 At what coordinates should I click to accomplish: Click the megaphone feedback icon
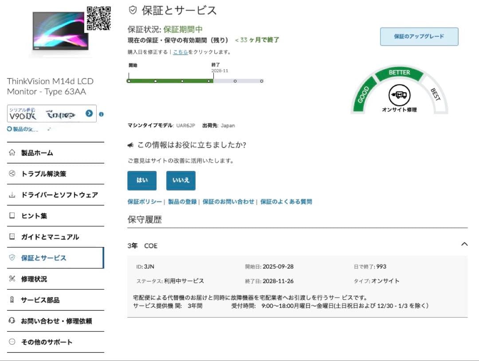[130, 145]
